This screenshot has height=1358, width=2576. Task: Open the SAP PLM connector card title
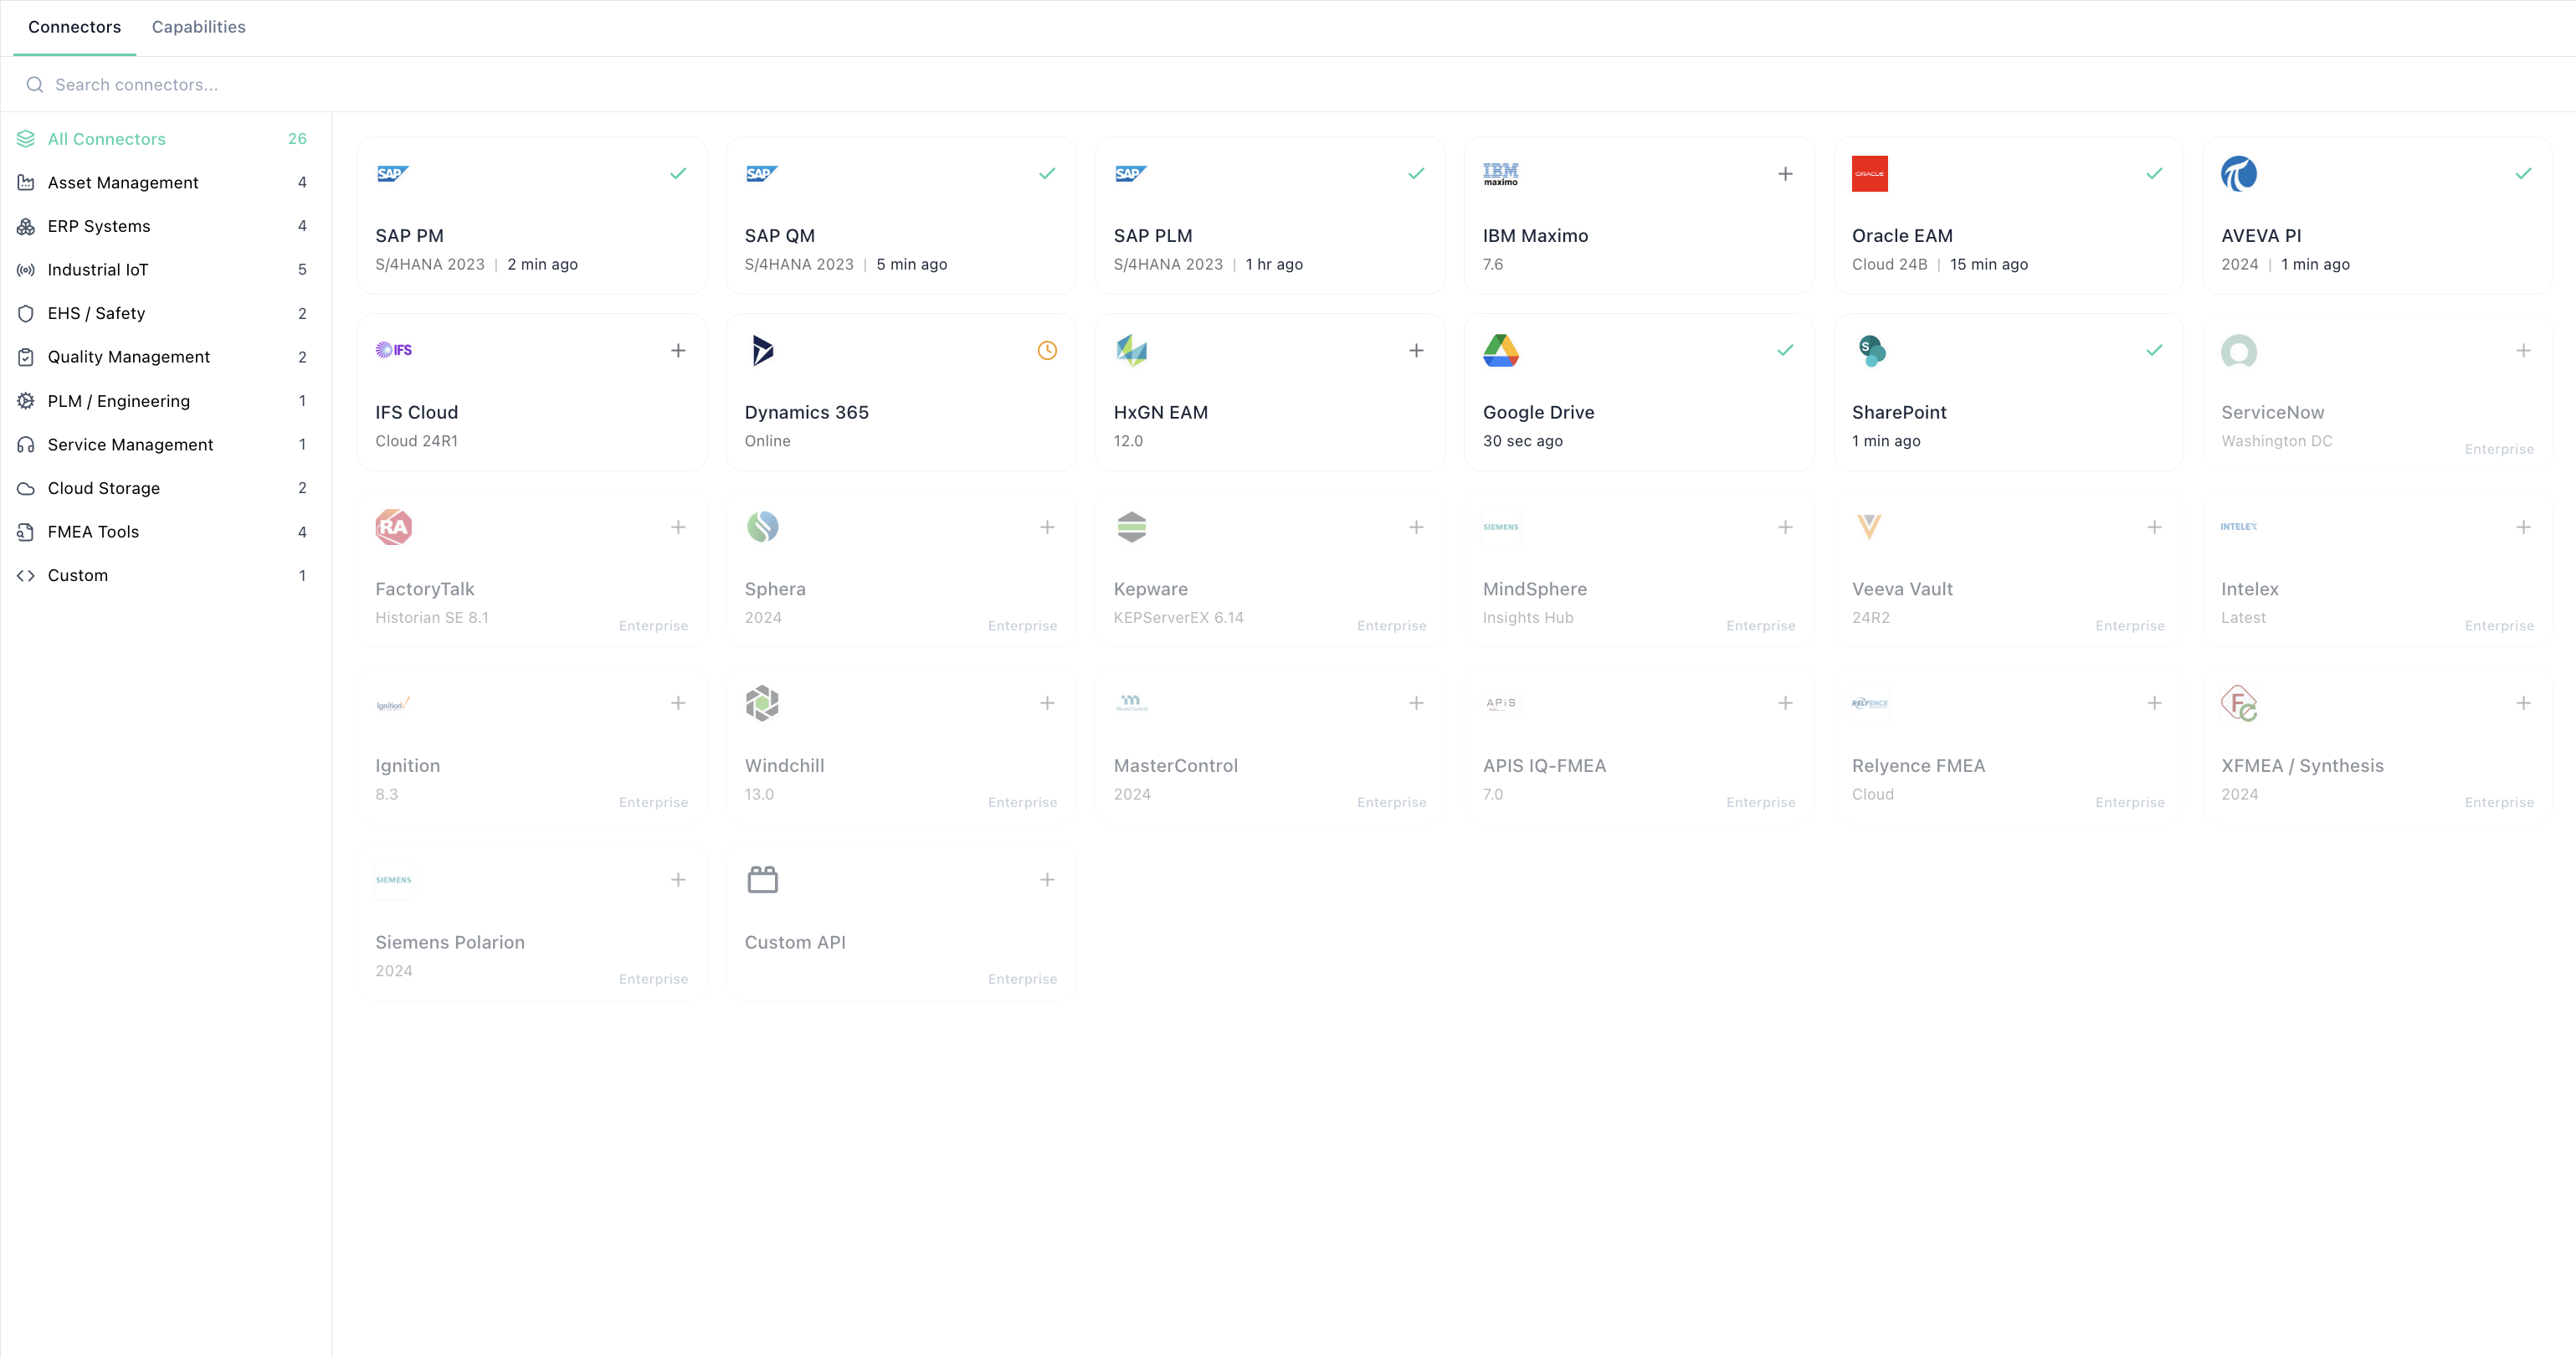tap(1153, 236)
